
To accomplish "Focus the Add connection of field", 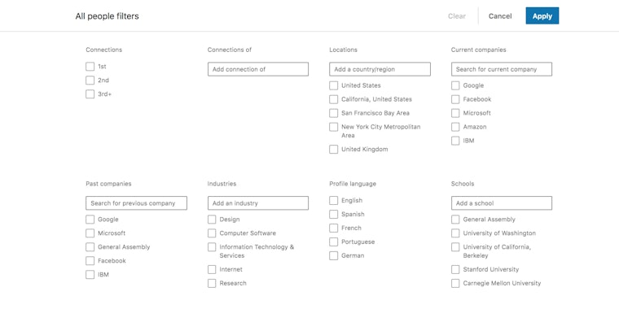I will (x=258, y=69).
